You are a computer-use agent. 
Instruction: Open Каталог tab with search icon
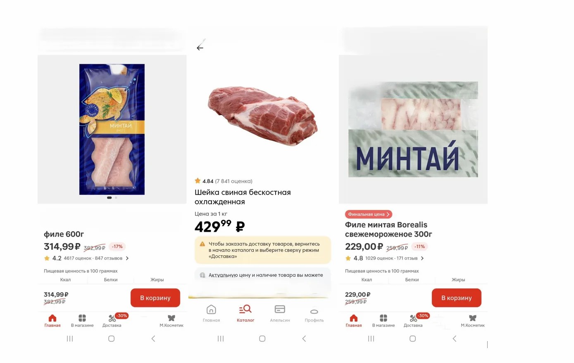point(245,314)
